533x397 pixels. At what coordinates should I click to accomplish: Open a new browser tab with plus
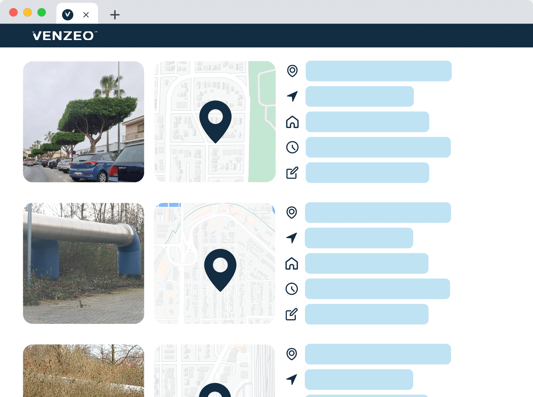point(115,15)
